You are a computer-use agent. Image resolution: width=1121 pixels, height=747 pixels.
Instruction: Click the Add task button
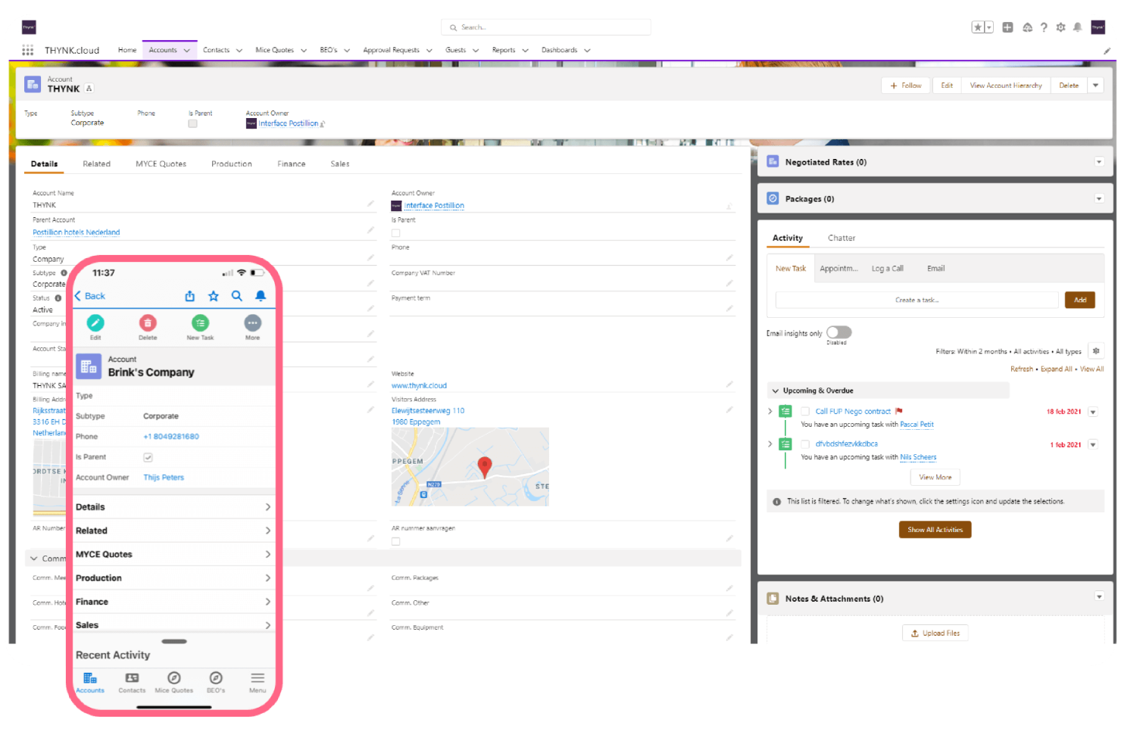(x=1079, y=300)
